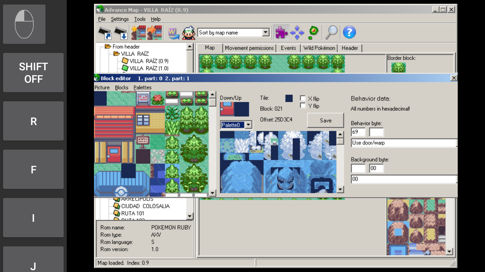The image size is (485, 272).
Task: Open the World map editor W icon
Action: 173,32
